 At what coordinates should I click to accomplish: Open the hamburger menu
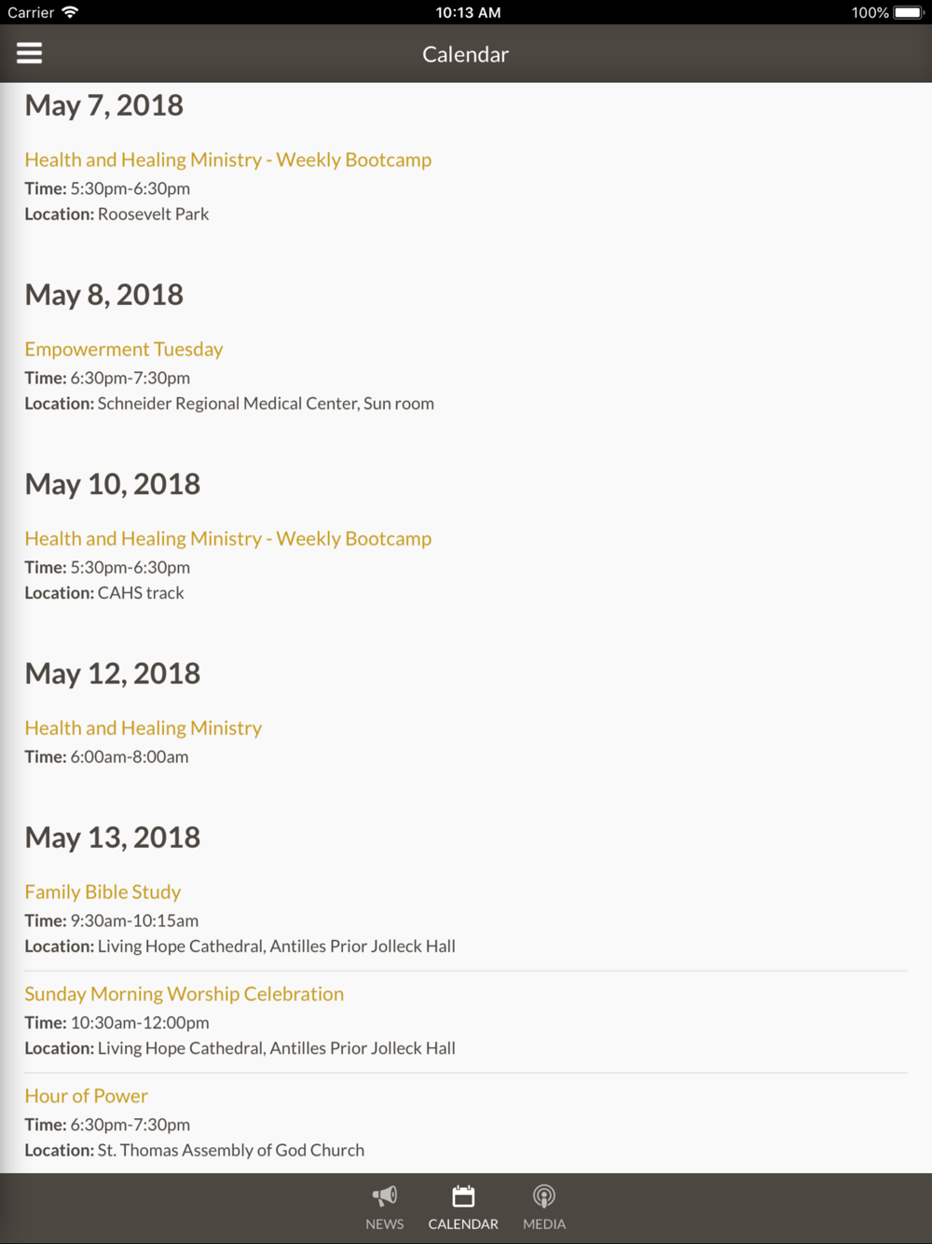[30, 53]
